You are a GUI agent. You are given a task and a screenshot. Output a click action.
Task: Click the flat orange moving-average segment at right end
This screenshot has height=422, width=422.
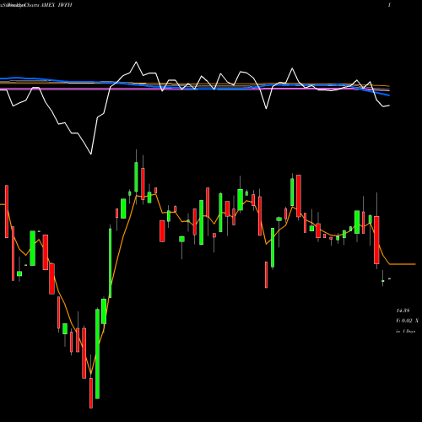pyautogui.click(x=403, y=264)
